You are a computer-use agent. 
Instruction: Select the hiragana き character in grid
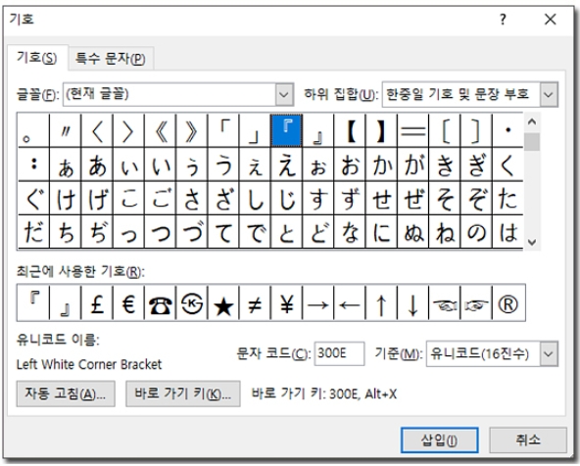point(445,164)
